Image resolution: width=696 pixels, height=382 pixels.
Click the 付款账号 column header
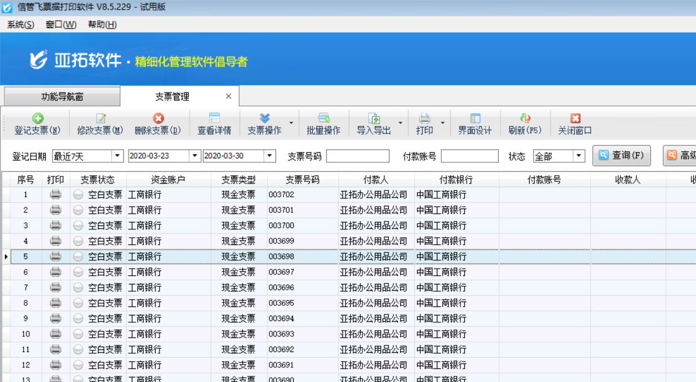pos(544,180)
